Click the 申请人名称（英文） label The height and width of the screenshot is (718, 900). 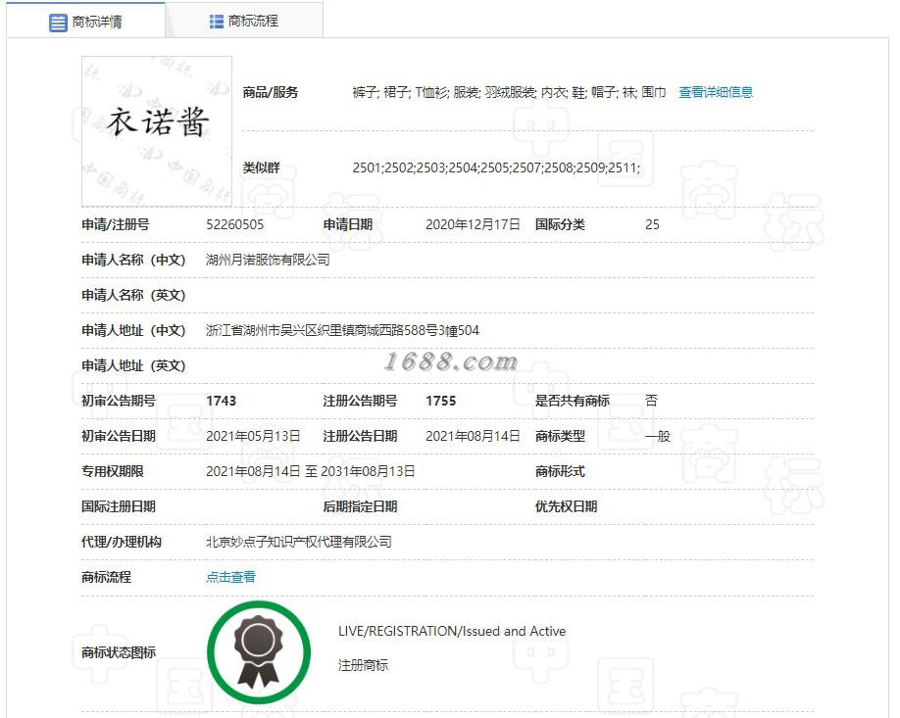pyautogui.click(x=133, y=296)
